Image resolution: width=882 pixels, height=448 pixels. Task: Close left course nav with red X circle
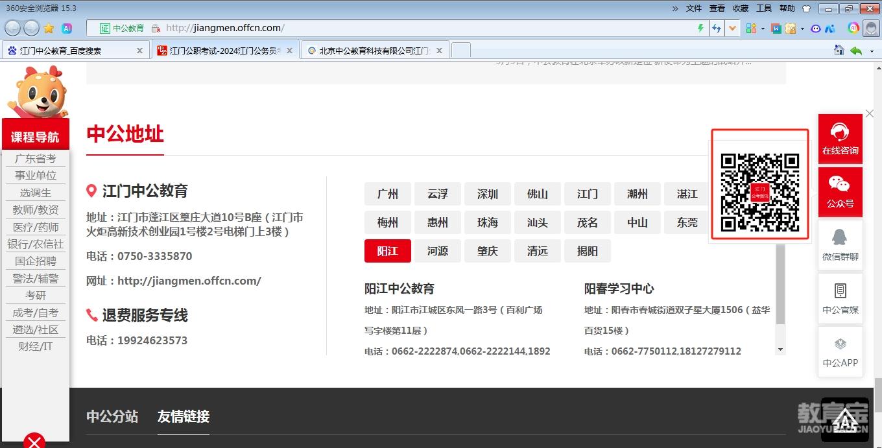34,441
